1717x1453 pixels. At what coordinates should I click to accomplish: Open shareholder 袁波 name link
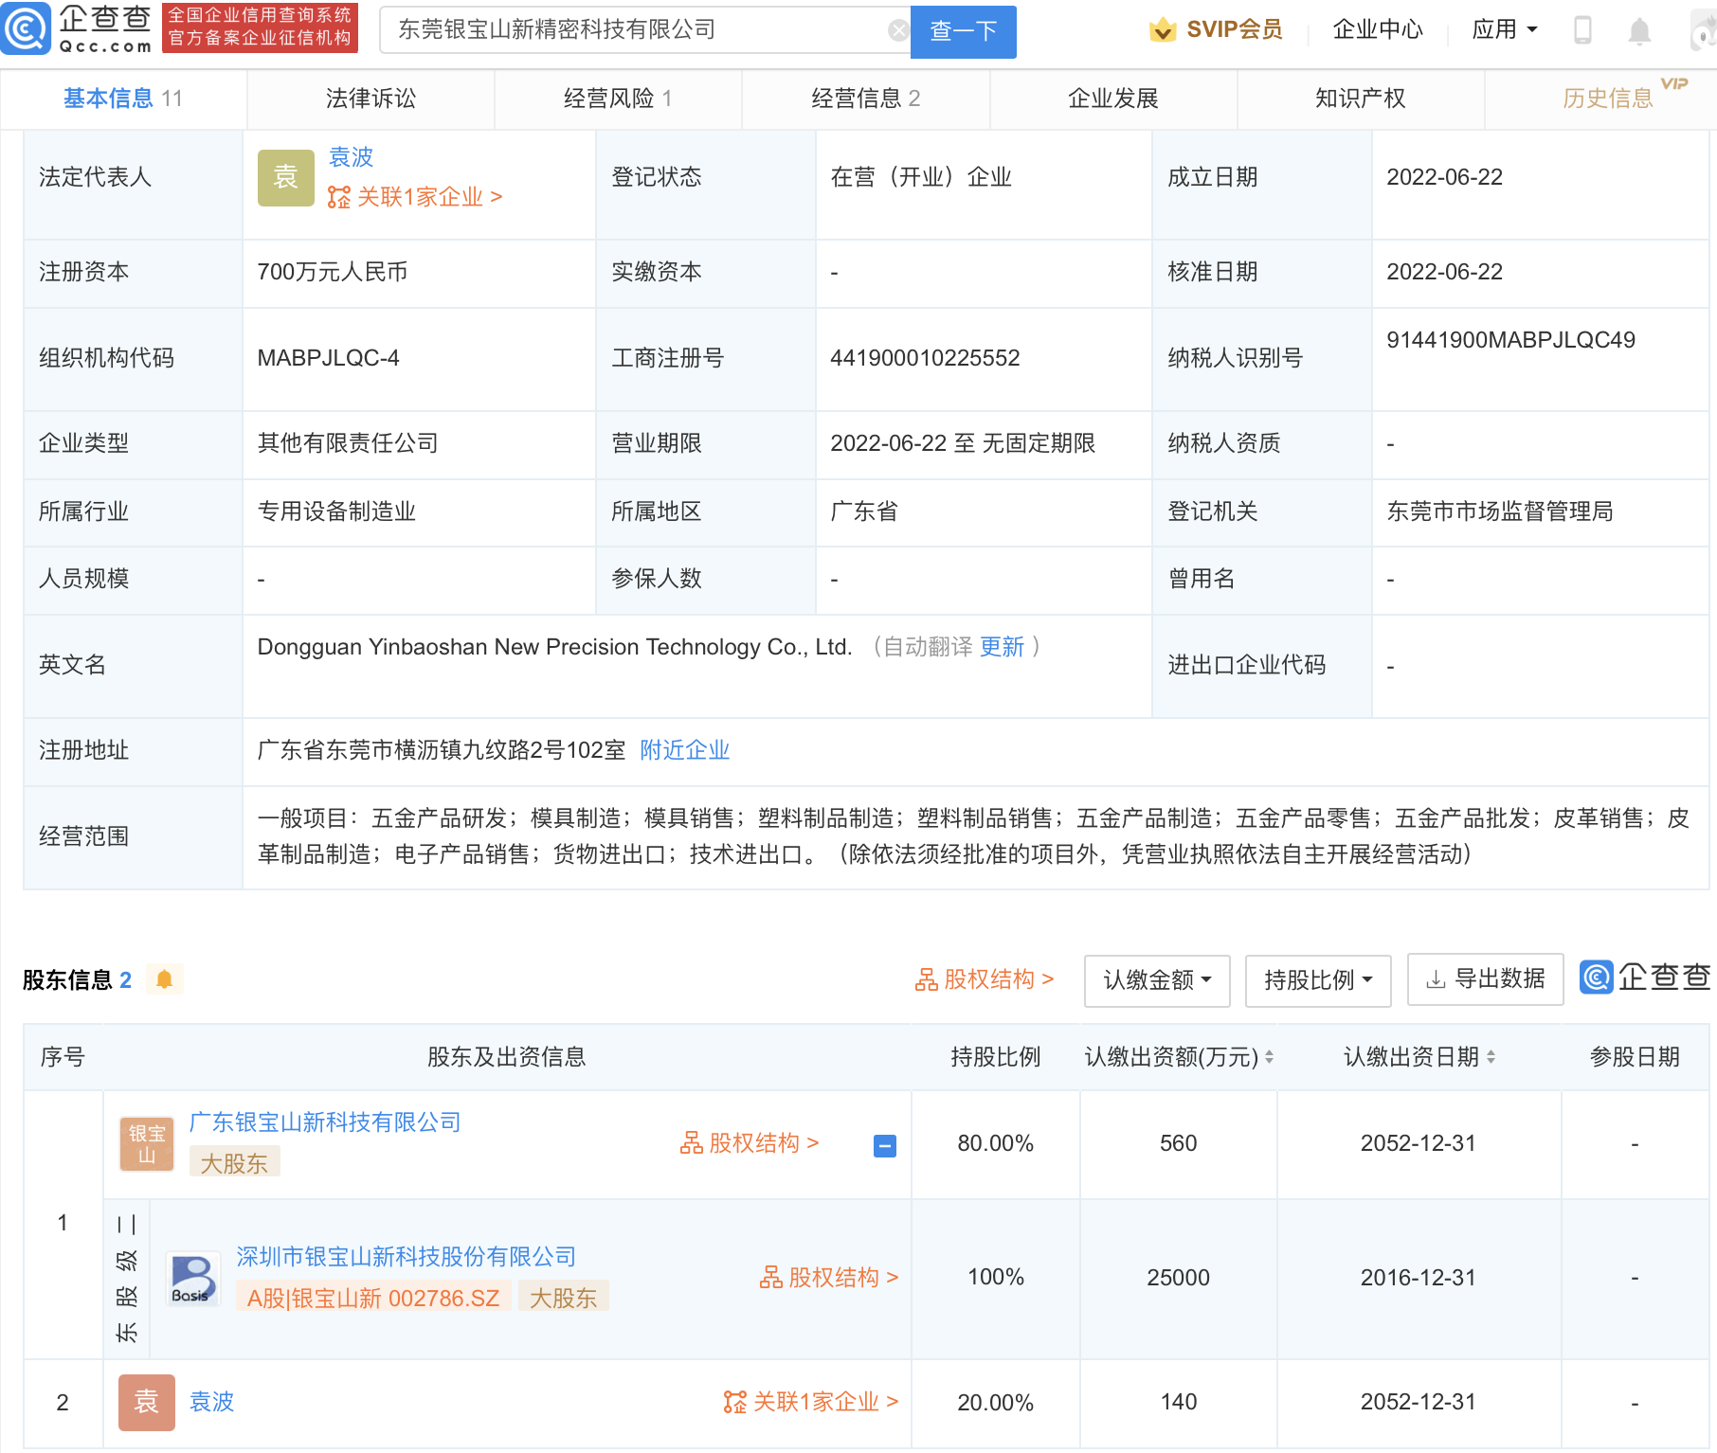tap(212, 1402)
